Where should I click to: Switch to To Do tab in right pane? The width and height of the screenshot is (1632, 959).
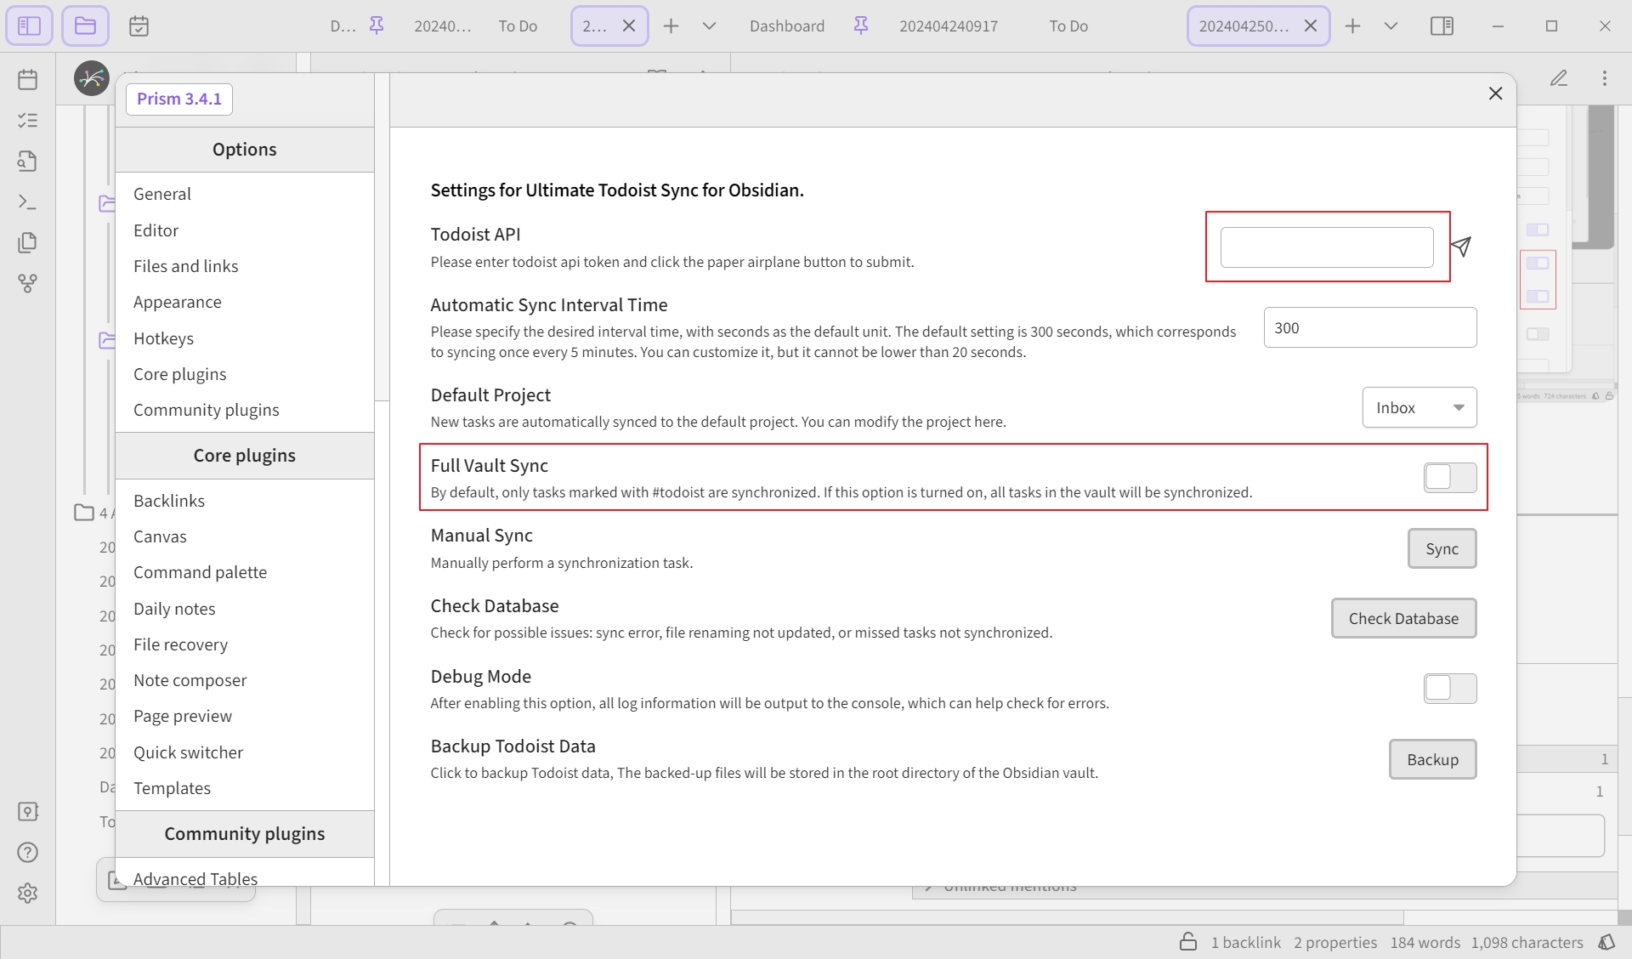coord(1068,26)
